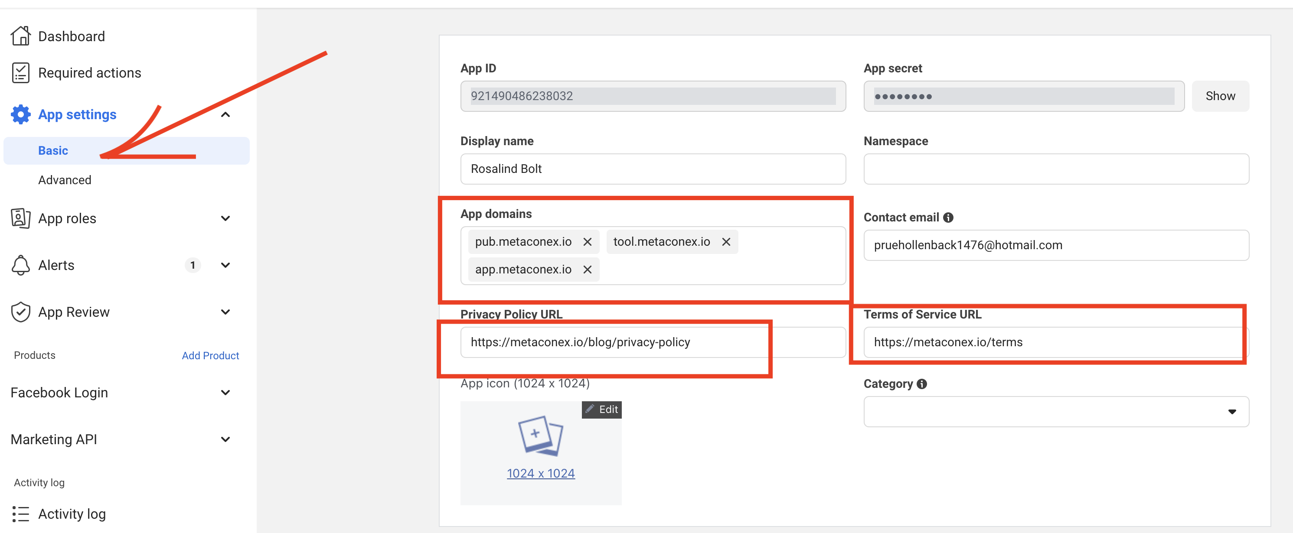
Task: Click the App roles badge icon
Action: coord(20,218)
